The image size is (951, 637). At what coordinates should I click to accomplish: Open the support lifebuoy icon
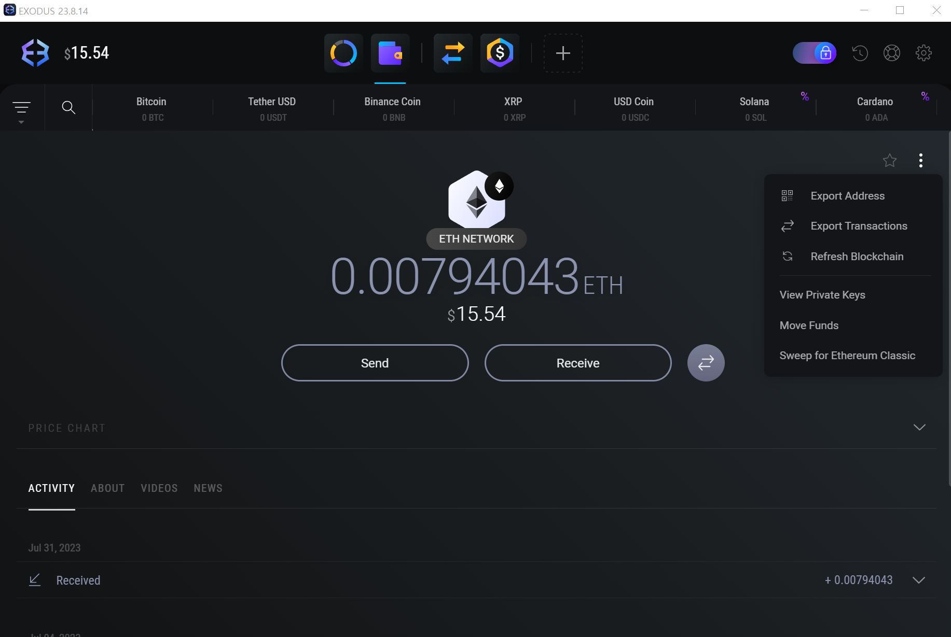(x=892, y=53)
